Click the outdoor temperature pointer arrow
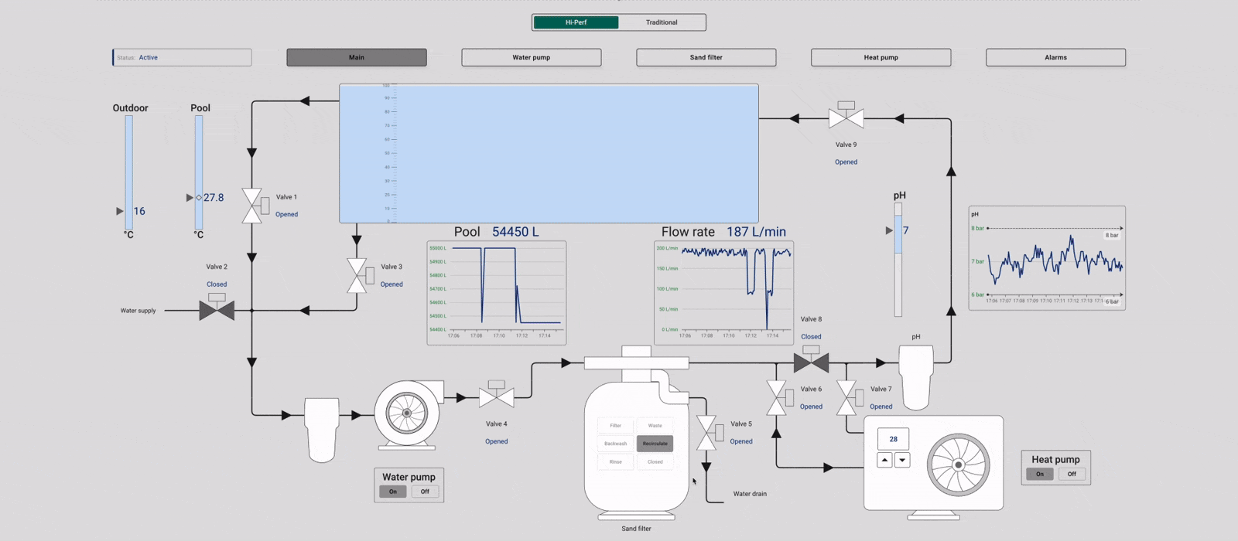This screenshot has width=1238, height=541. pos(120,211)
